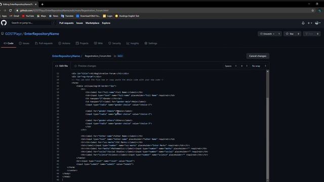Open the notifications bell

click(x=303, y=23)
